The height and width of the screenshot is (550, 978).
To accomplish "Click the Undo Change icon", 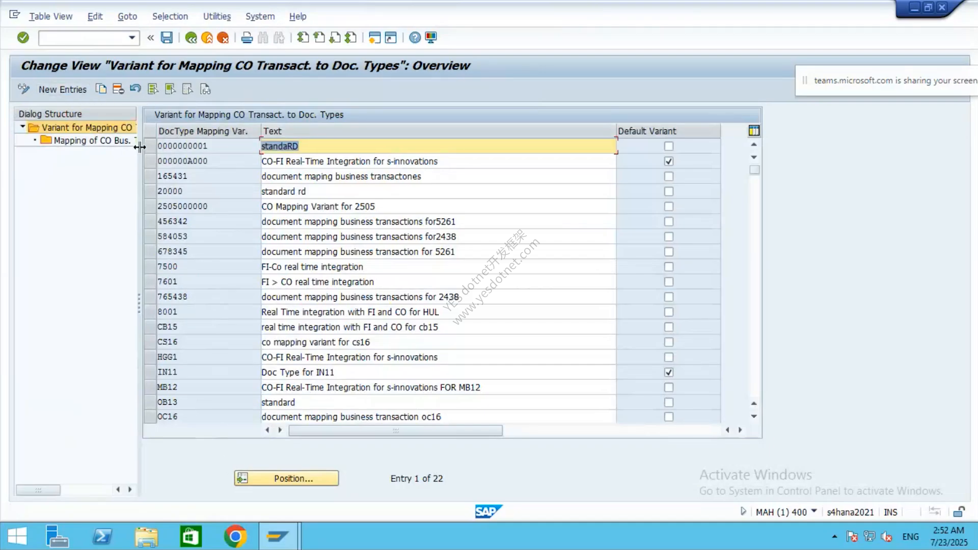I will click(135, 89).
